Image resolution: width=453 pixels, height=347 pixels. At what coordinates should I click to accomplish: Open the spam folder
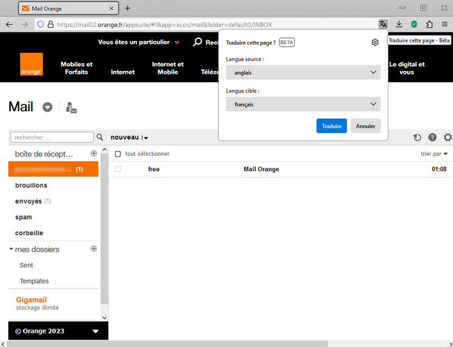coord(24,217)
